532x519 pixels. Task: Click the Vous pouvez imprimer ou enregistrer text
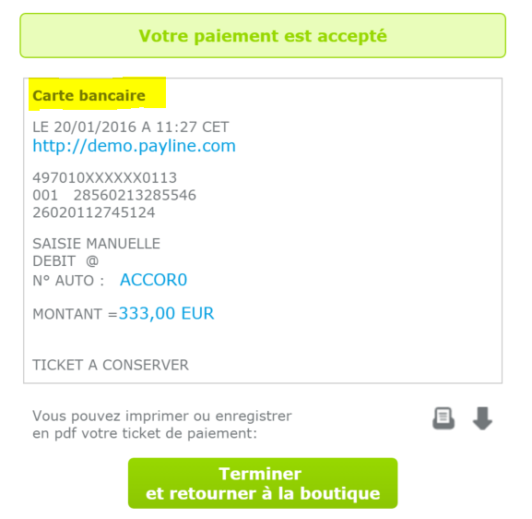click(162, 416)
